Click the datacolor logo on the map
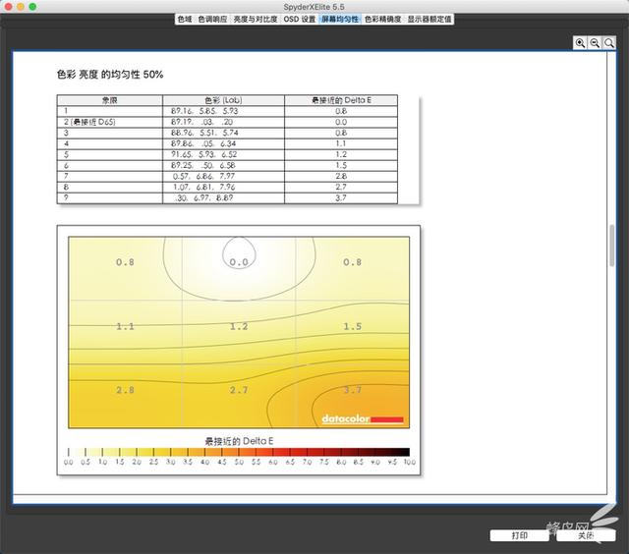This screenshot has width=629, height=554. click(363, 418)
